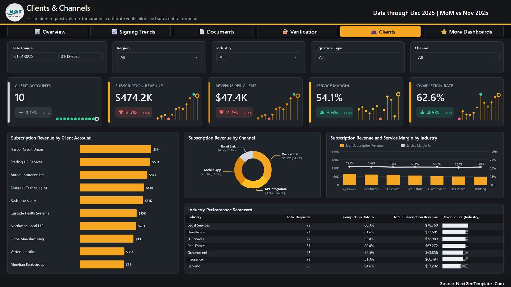Click the Verification lock icon

click(285, 32)
